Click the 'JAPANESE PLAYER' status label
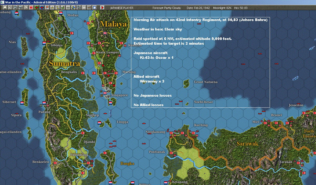 tap(122, 8)
